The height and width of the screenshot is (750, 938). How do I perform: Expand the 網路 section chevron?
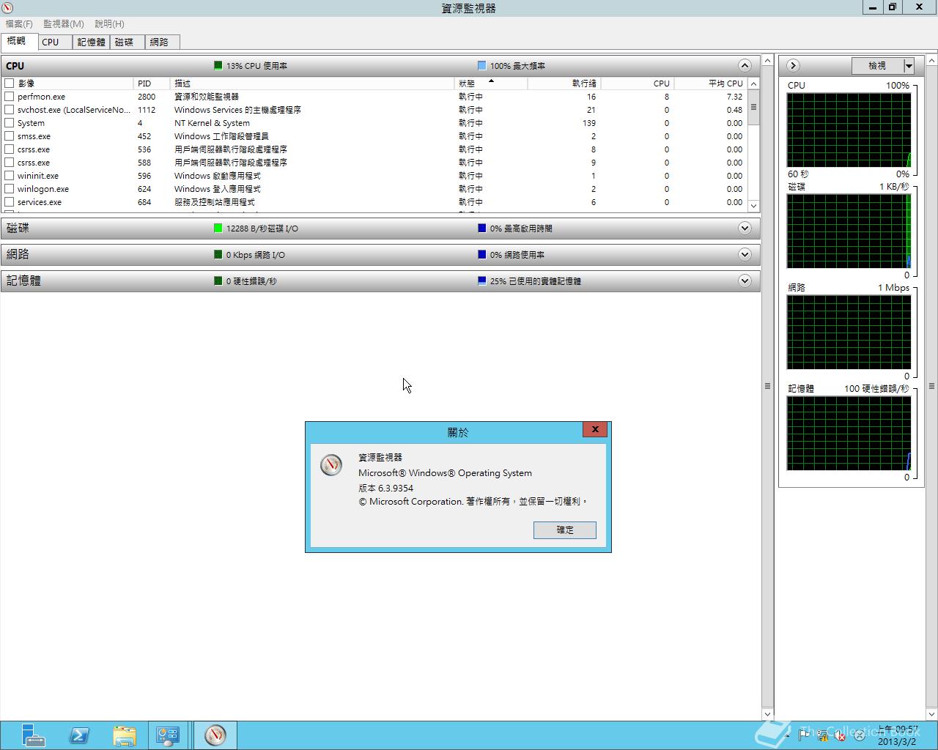click(x=745, y=255)
